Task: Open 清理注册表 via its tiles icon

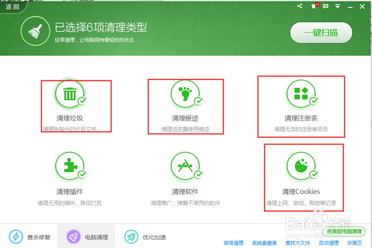Action: tap(301, 94)
